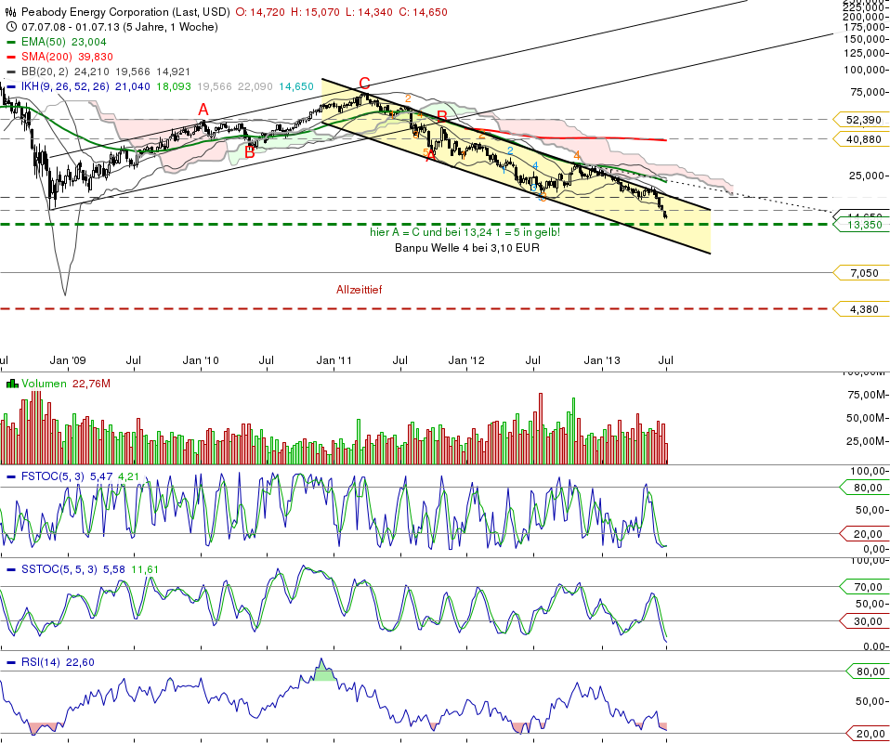Click the SSTOC(5, 5, 3) indicator label
The image size is (890, 743).
(x=59, y=569)
